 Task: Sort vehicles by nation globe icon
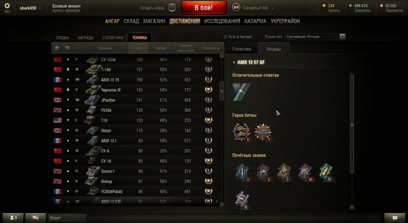click(57, 48)
